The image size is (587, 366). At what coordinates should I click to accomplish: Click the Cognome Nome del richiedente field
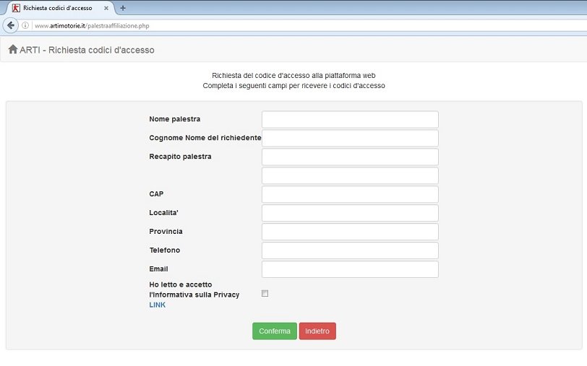350,138
